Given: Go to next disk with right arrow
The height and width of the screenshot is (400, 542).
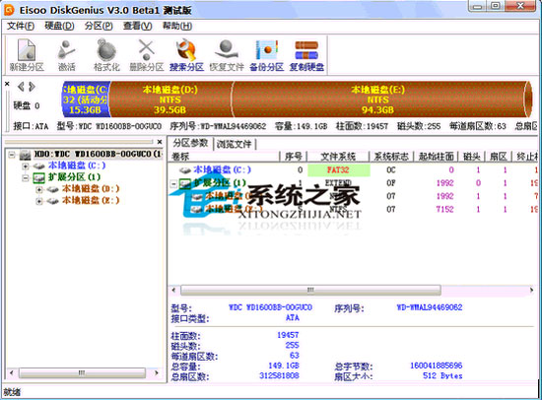Looking at the screenshot, I should tap(32, 87).
